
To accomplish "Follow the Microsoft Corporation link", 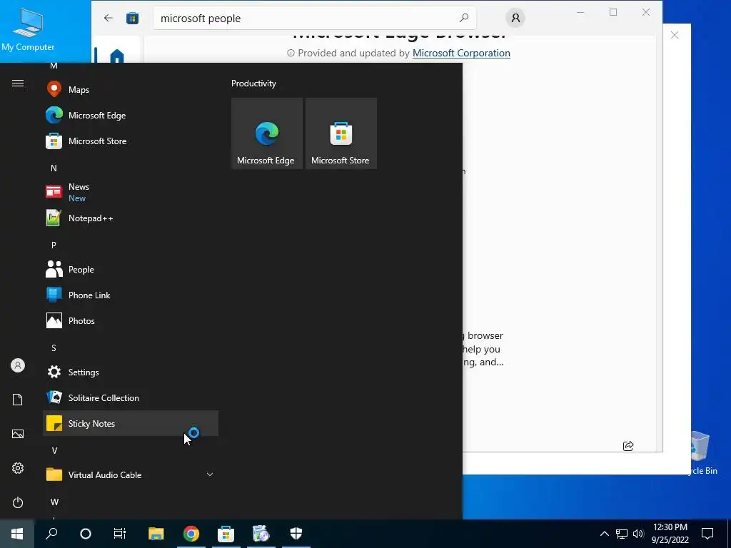I will (x=461, y=53).
